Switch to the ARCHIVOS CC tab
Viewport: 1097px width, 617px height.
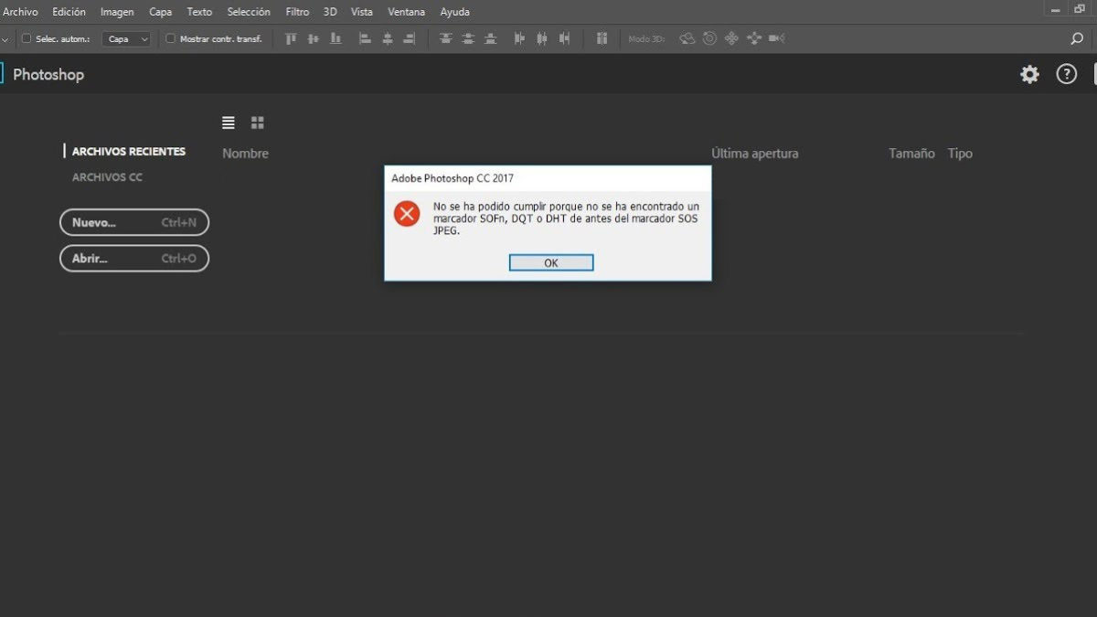[108, 177]
